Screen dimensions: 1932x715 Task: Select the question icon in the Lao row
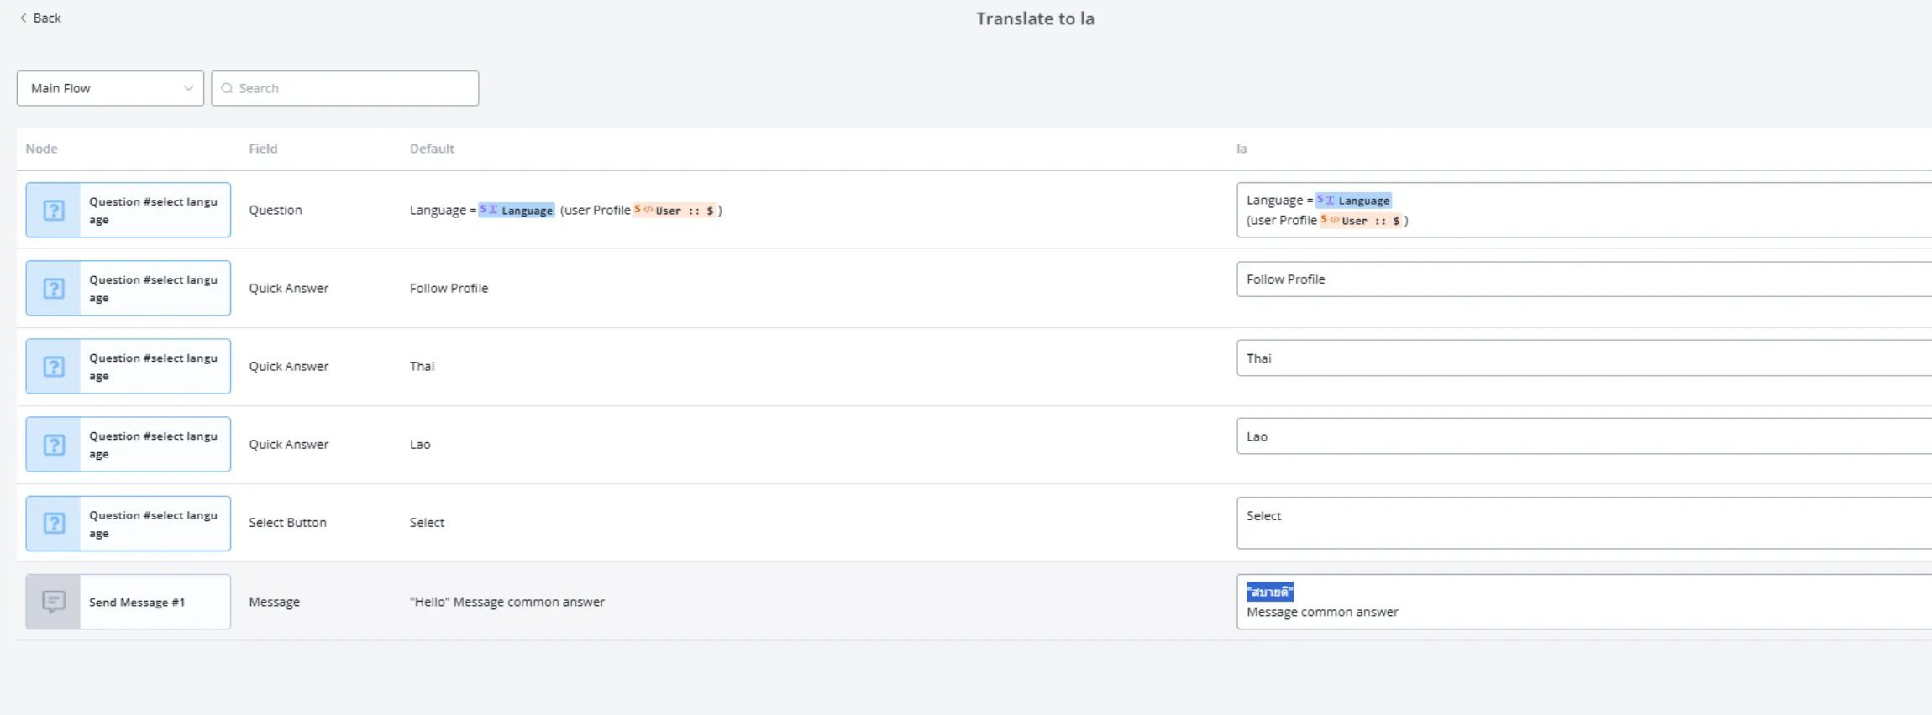pos(54,444)
